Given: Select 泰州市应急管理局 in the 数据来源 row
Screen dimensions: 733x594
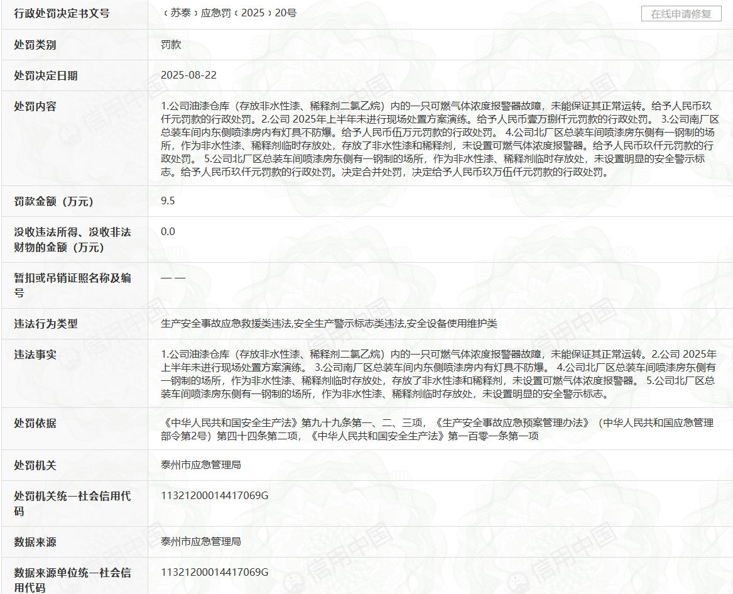Looking at the screenshot, I should coord(201,542).
